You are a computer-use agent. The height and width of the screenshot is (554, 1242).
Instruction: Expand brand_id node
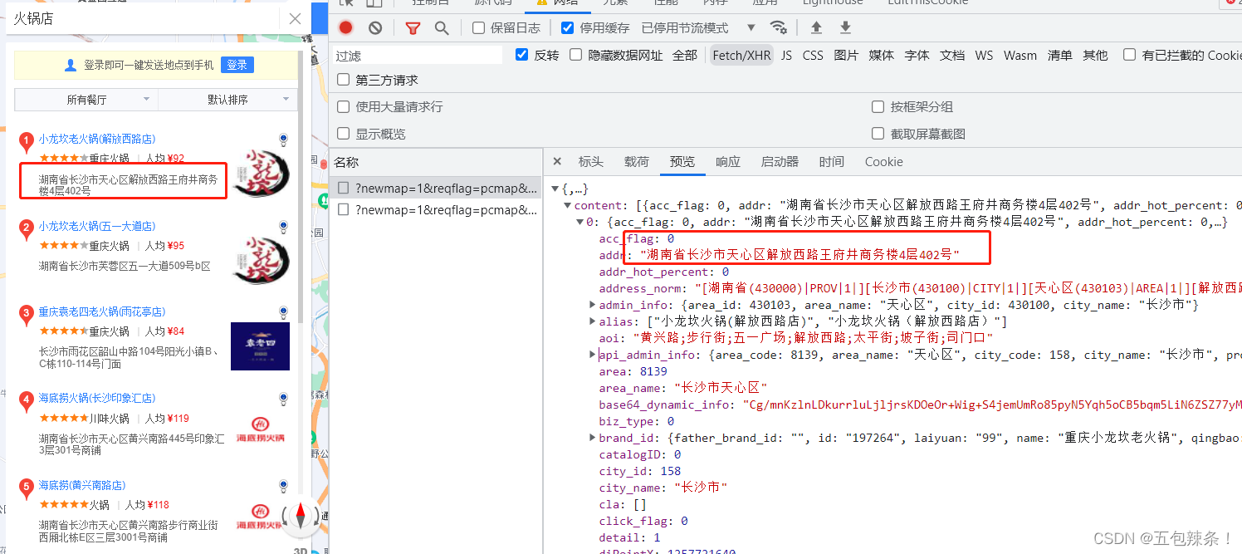pyautogui.click(x=592, y=438)
